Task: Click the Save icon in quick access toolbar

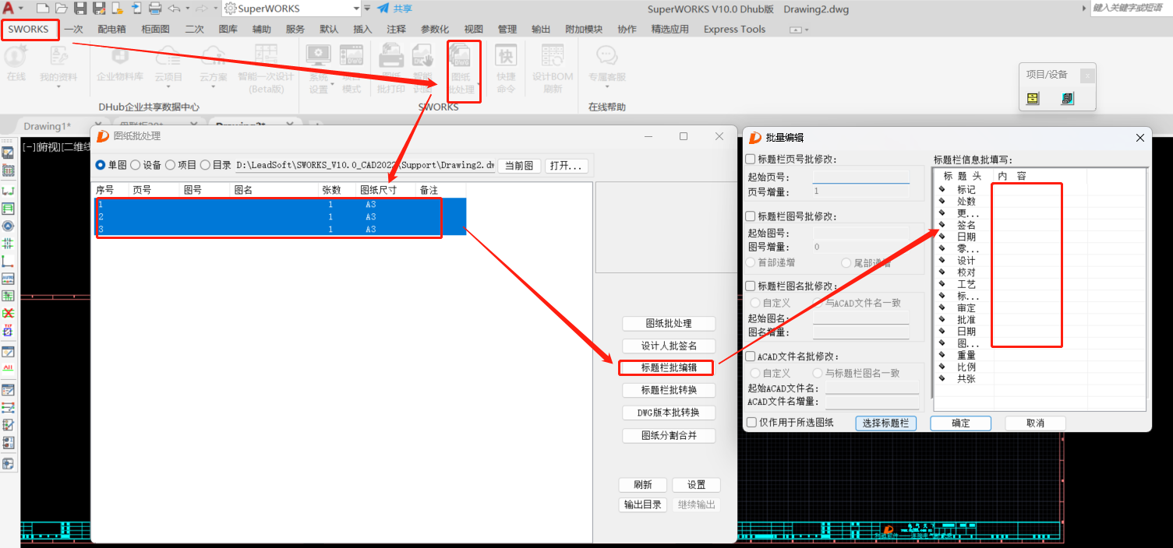Action: [80, 9]
